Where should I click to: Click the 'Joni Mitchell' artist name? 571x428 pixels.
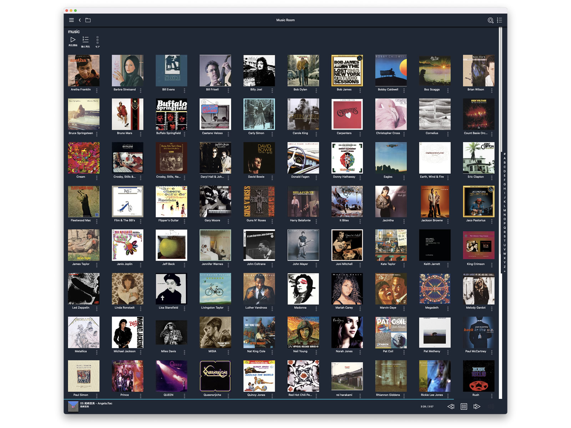[x=344, y=264]
